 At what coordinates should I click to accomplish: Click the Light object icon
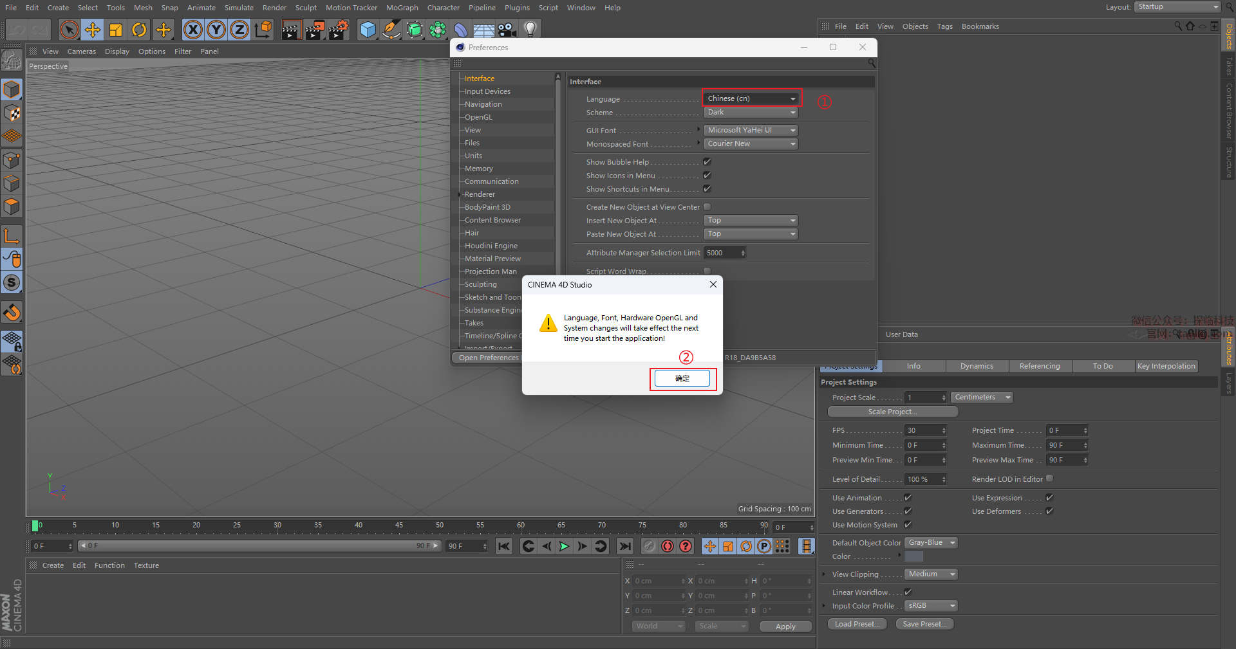tap(530, 30)
